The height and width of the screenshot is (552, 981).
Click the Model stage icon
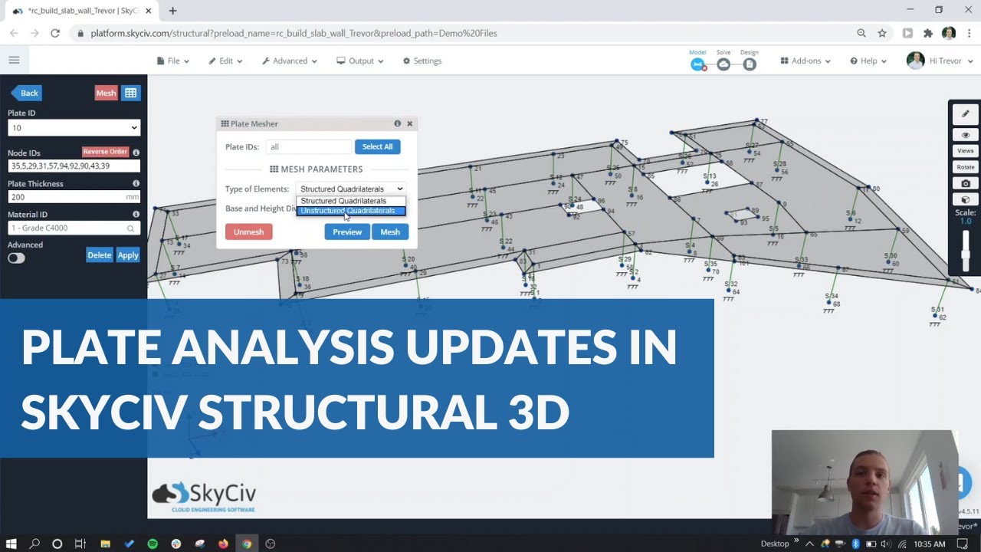tap(697, 65)
